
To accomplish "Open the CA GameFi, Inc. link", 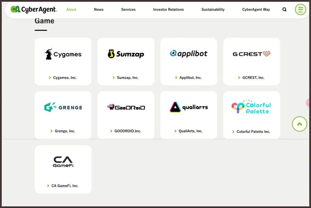I will tap(65, 186).
